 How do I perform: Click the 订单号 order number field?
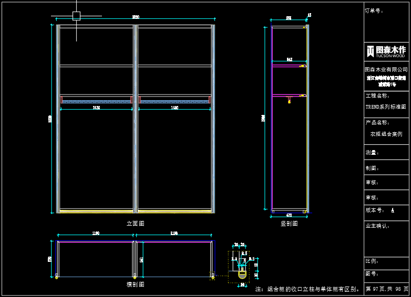[374, 10]
